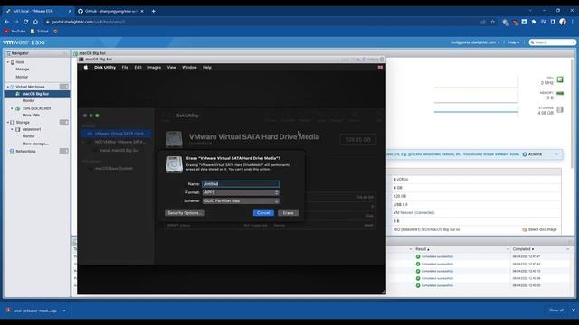Image resolution: width=579 pixels, height=325 pixels.
Task: Click Show all downloads
Action: [556, 311]
